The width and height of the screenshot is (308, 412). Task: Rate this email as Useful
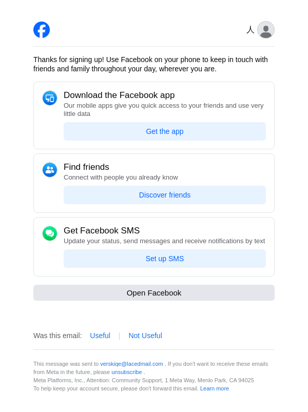(x=100, y=336)
